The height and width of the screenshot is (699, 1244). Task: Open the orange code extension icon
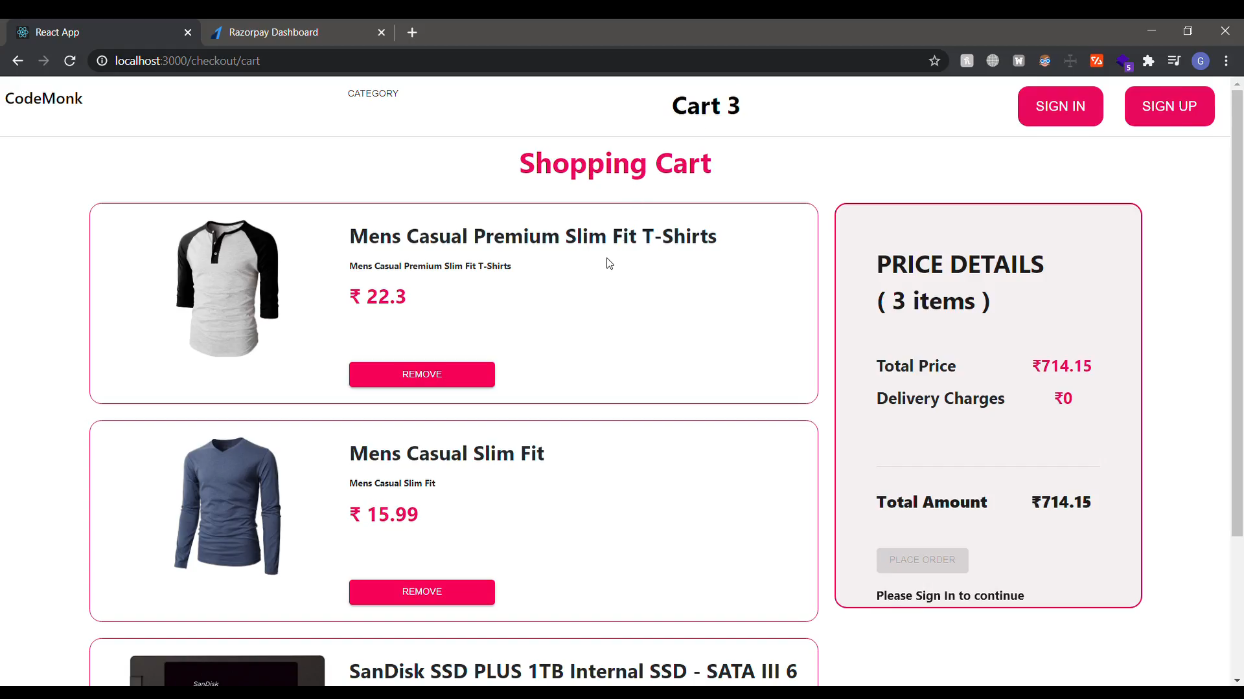1096,61
